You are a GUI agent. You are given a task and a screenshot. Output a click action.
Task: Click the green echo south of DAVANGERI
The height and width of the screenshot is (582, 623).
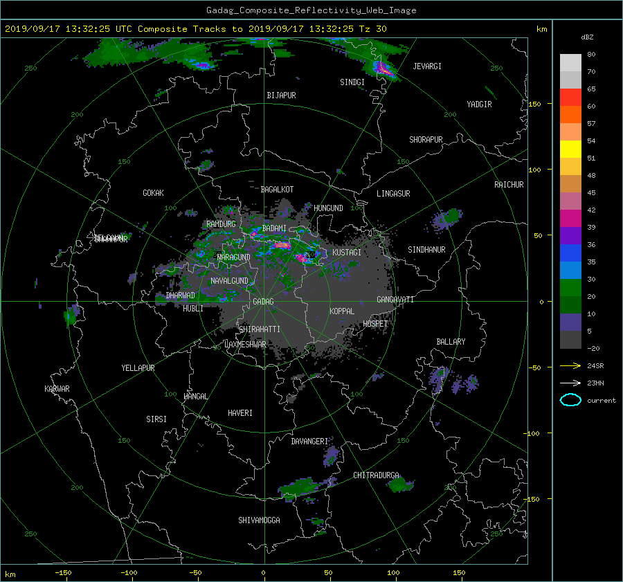(300, 488)
